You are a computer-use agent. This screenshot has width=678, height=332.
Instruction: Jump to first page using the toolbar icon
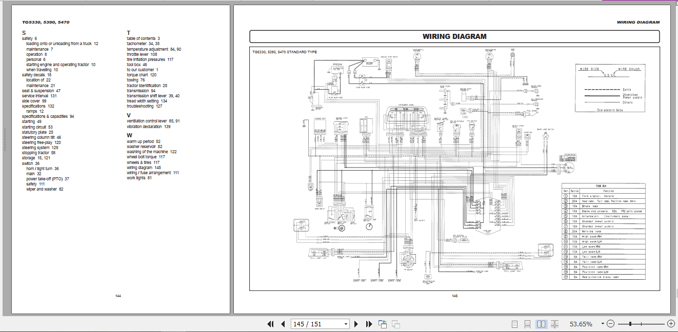pos(271,324)
